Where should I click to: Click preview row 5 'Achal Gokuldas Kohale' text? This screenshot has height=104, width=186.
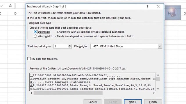(87, 89)
